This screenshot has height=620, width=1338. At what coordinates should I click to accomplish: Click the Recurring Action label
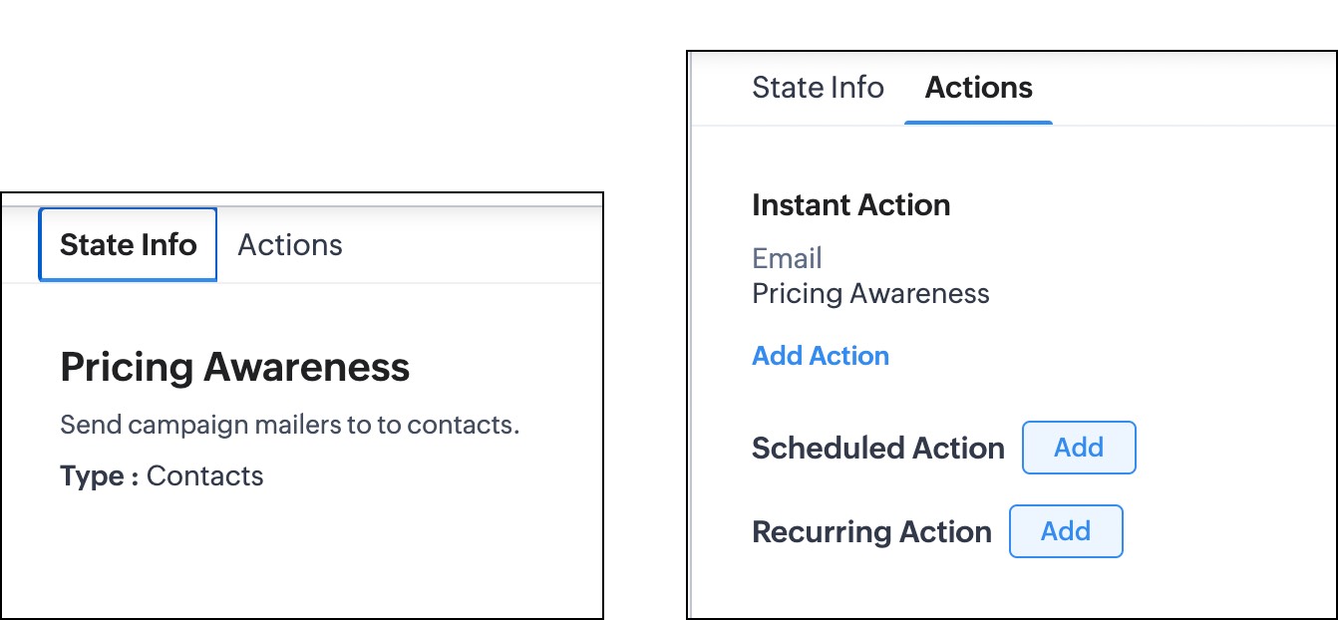[871, 532]
